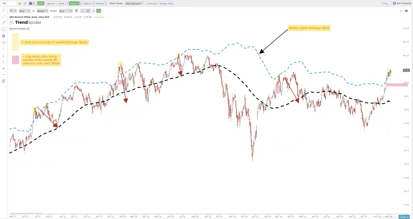Open multi-timeframe settings gear icon
The height and width of the screenshot is (219, 413).
[x=76, y=11]
